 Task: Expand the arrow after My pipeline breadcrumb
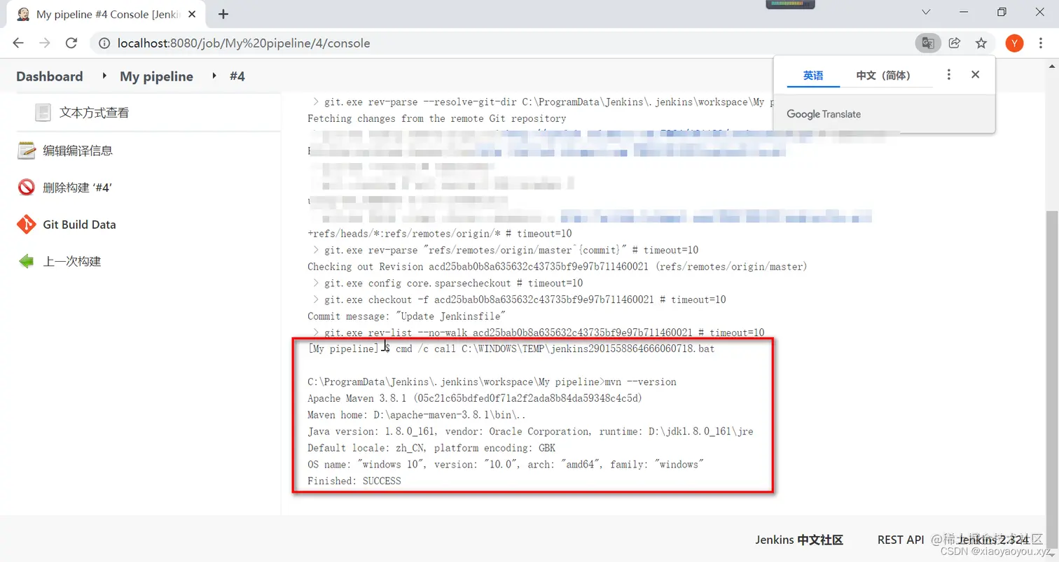[x=214, y=76]
